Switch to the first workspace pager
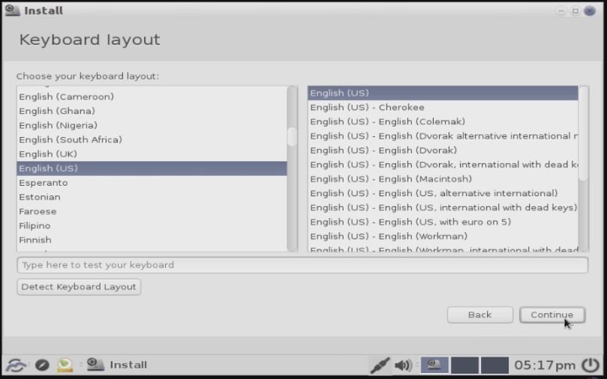This screenshot has width=607, height=379. 434,365
